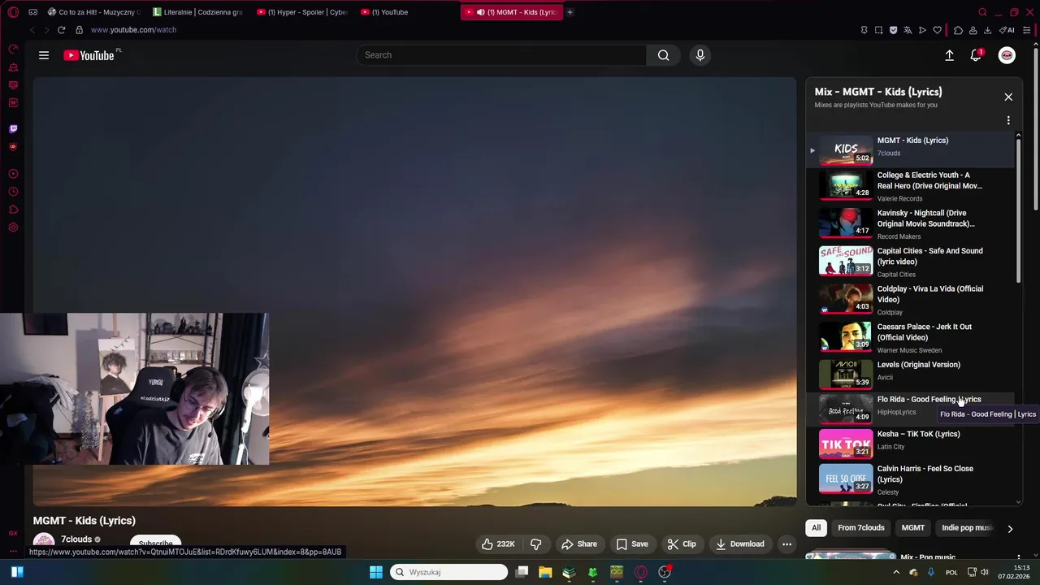This screenshot has width=1040, height=585.
Task: Close the Mix playlist panel
Action: click(1008, 97)
